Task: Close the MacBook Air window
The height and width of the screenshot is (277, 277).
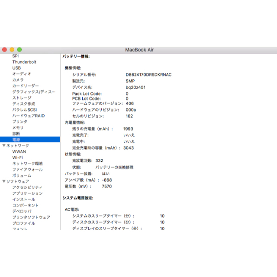Action: [4, 50]
